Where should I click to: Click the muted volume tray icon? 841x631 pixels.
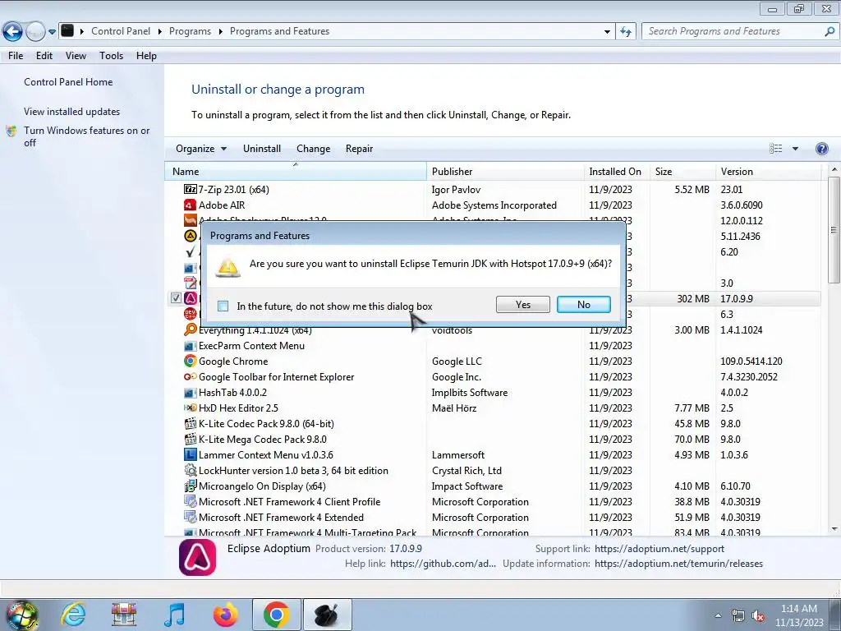tap(758, 615)
